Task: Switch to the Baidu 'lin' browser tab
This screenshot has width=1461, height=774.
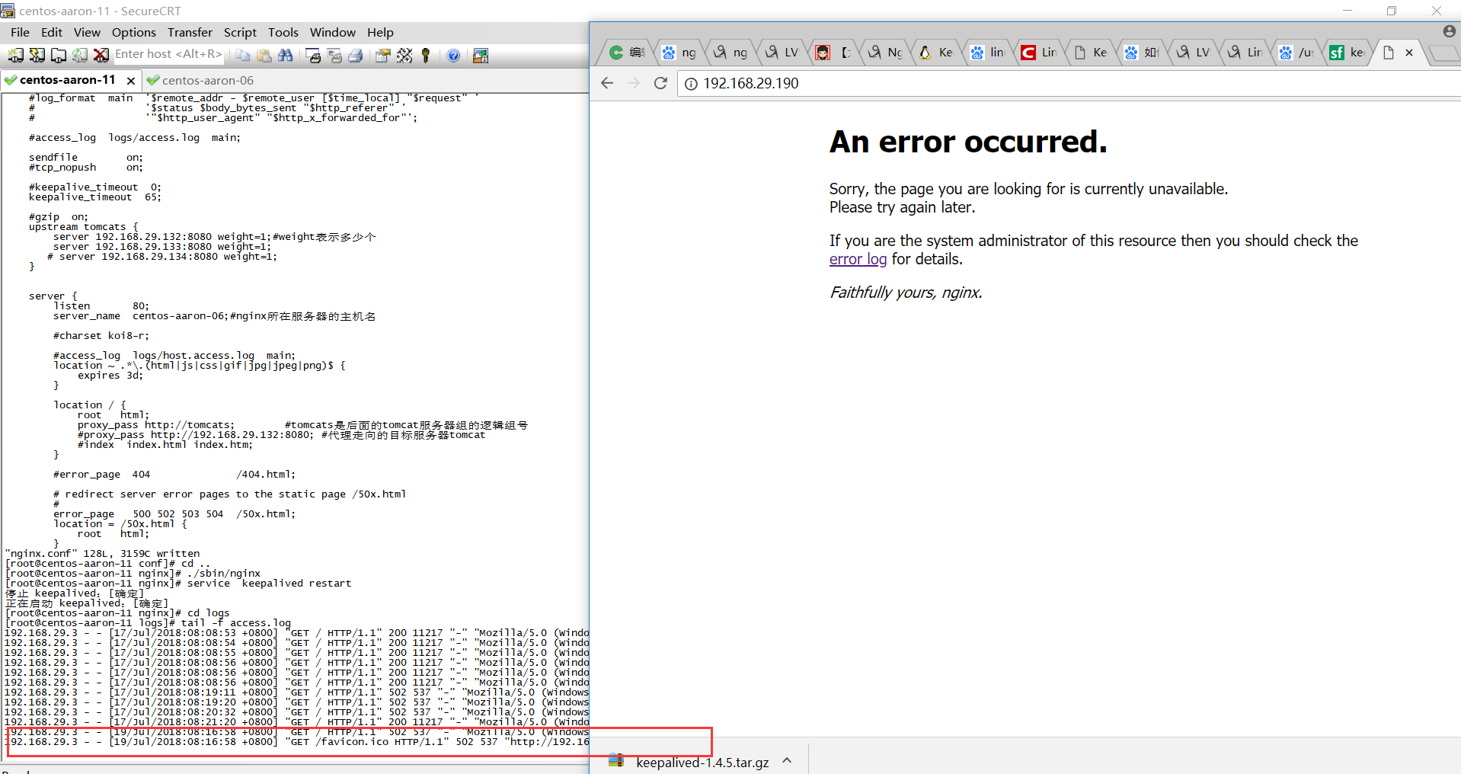Action: [987, 53]
